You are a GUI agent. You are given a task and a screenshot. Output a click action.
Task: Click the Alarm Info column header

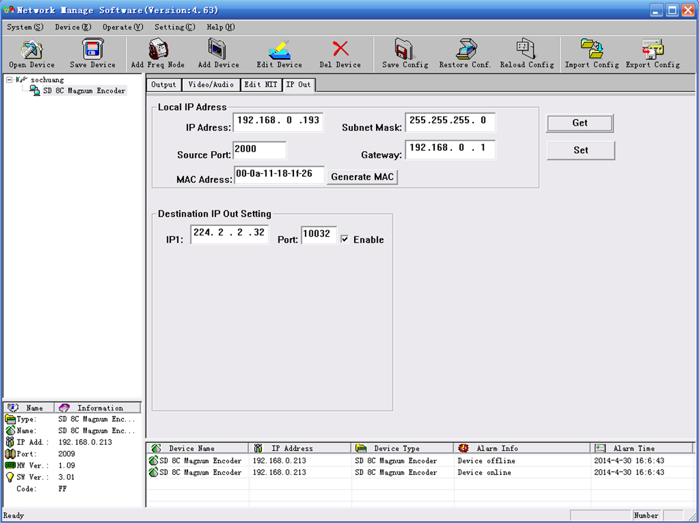pos(522,448)
